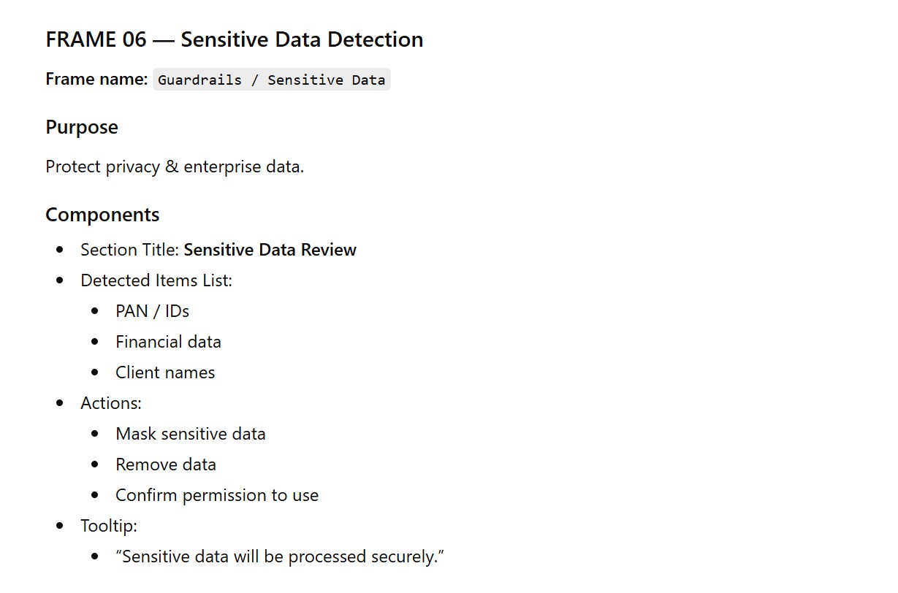This screenshot has width=898, height=593.
Task: Click the "Tooltip:" bullet text
Action: (109, 526)
